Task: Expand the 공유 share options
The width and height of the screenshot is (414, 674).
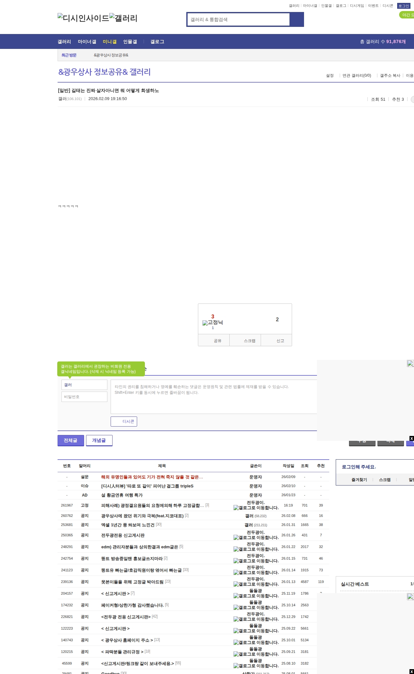Action: (214, 341)
